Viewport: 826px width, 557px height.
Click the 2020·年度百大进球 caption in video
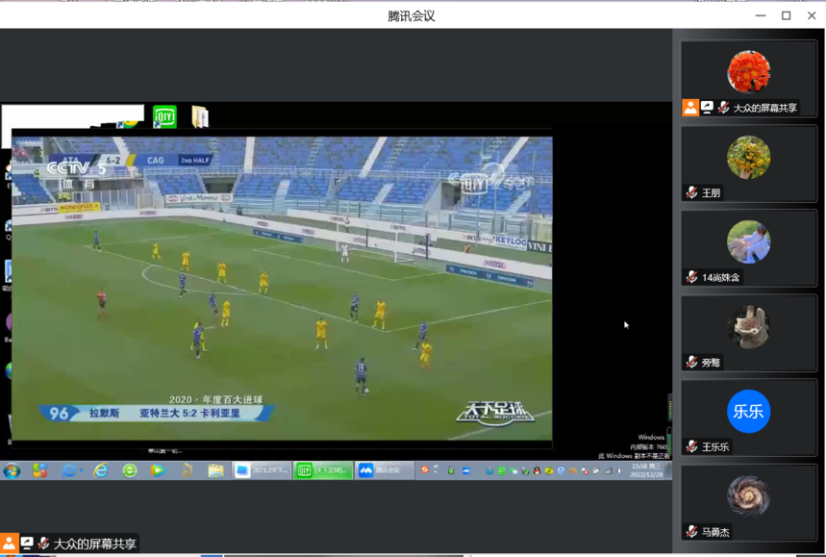215,399
